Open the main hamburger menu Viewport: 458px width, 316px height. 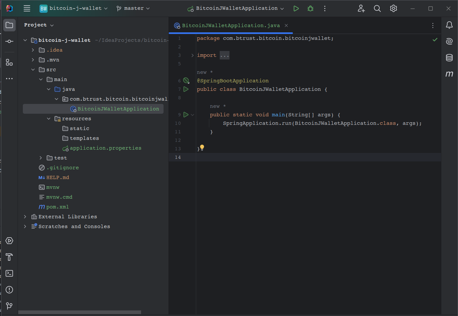click(27, 8)
